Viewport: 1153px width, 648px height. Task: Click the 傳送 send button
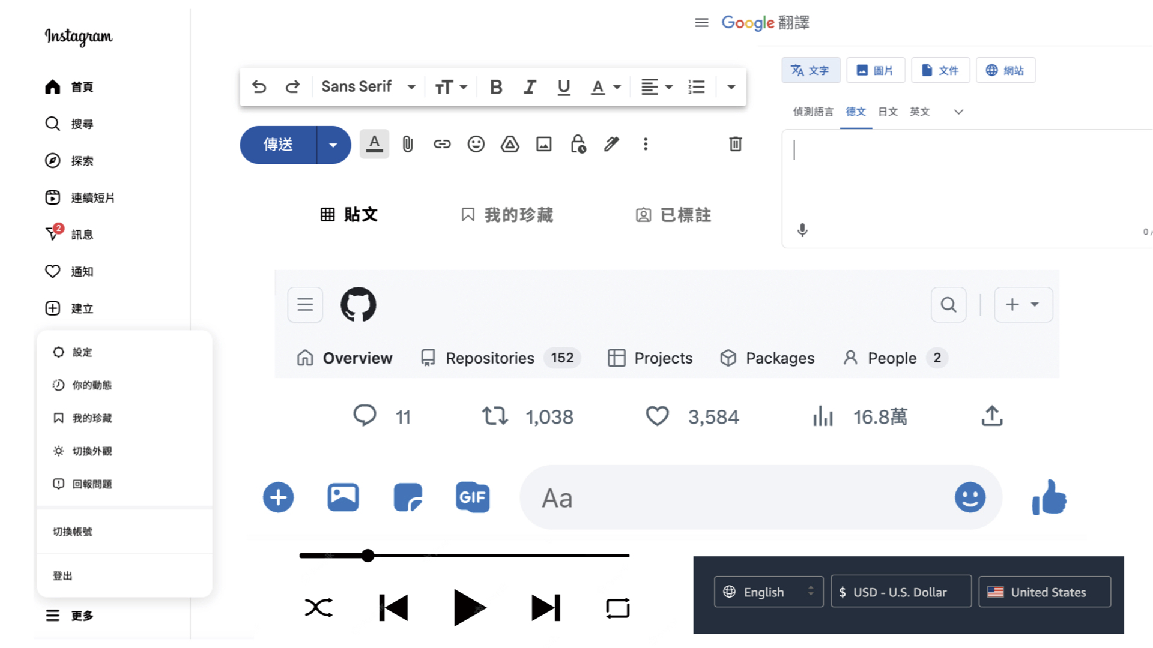pos(278,145)
